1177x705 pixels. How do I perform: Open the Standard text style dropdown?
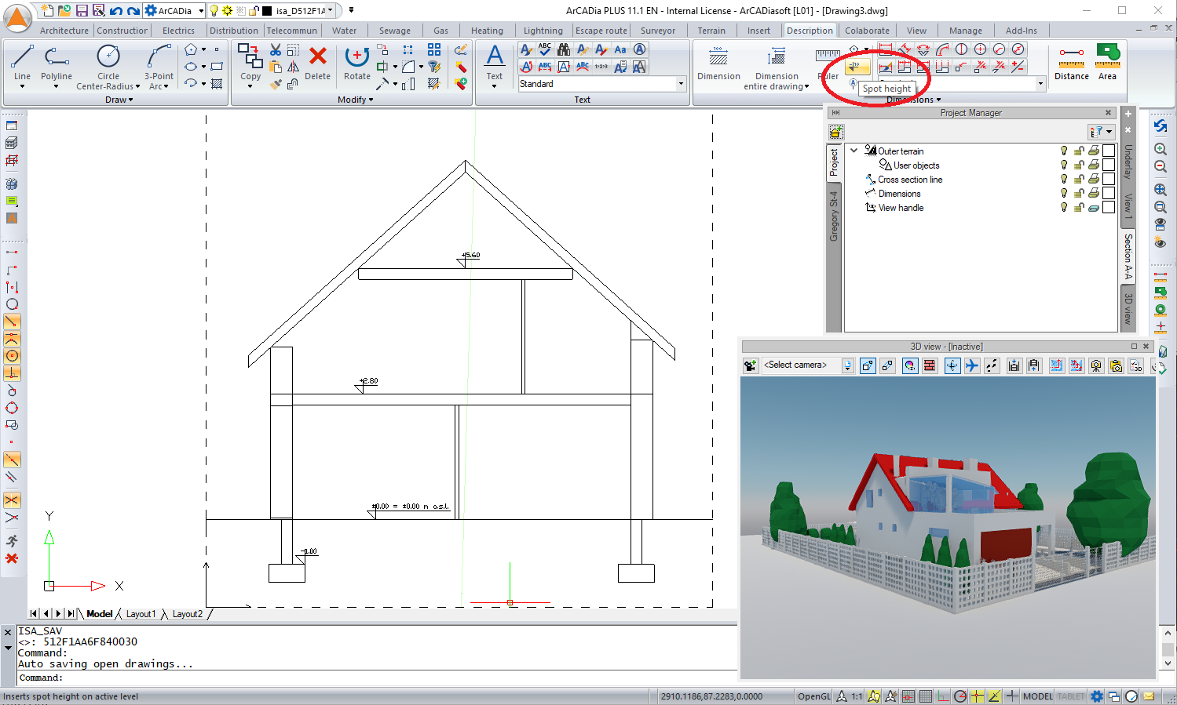click(x=680, y=84)
